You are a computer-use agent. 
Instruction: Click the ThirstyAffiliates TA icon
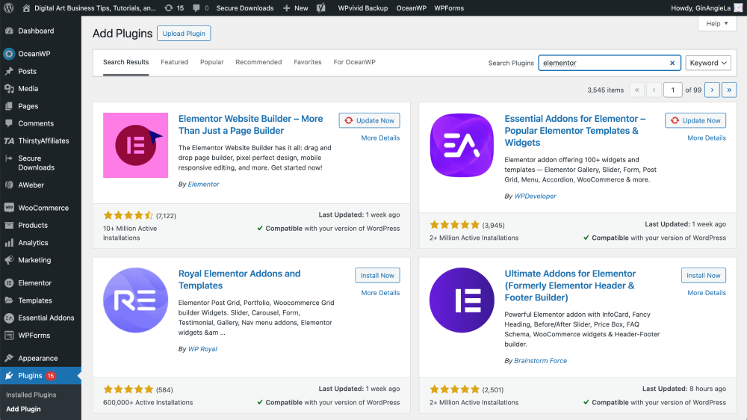pyautogui.click(x=9, y=141)
